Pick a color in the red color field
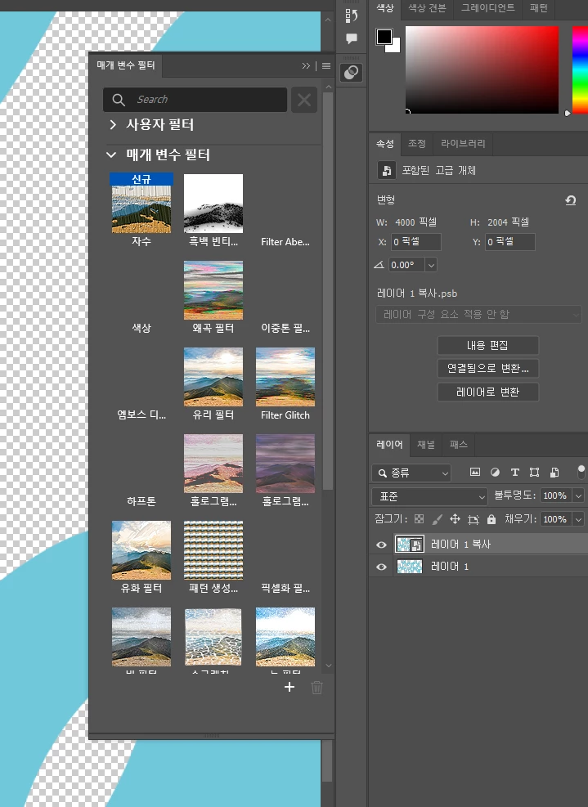The height and width of the screenshot is (807, 588). 482,70
